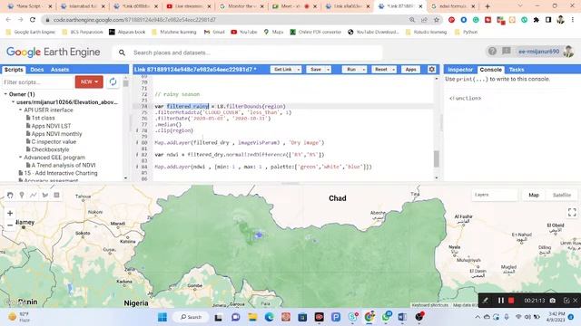581x326 pixels.
Task: Zoom in the map with plus
Action: coord(10,213)
